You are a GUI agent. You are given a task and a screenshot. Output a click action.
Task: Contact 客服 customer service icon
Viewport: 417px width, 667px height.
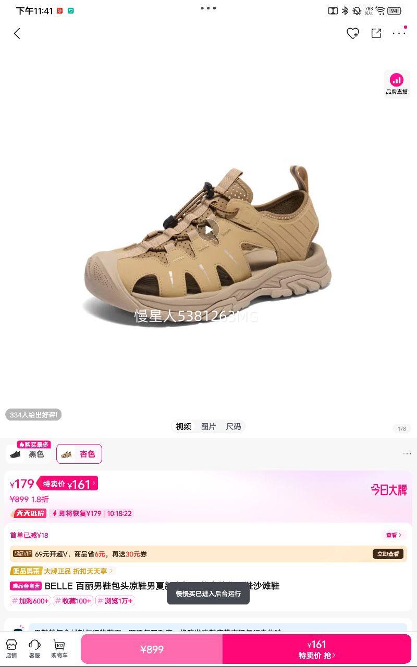[x=34, y=649]
